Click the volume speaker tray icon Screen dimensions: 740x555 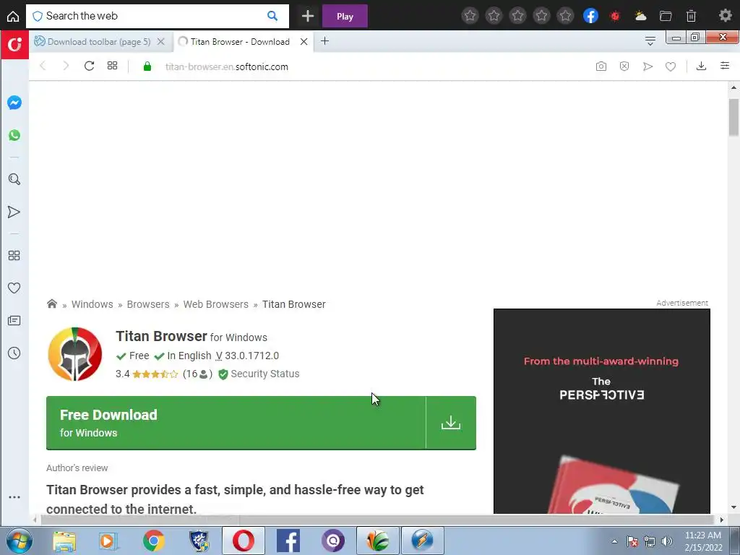[667, 541]
